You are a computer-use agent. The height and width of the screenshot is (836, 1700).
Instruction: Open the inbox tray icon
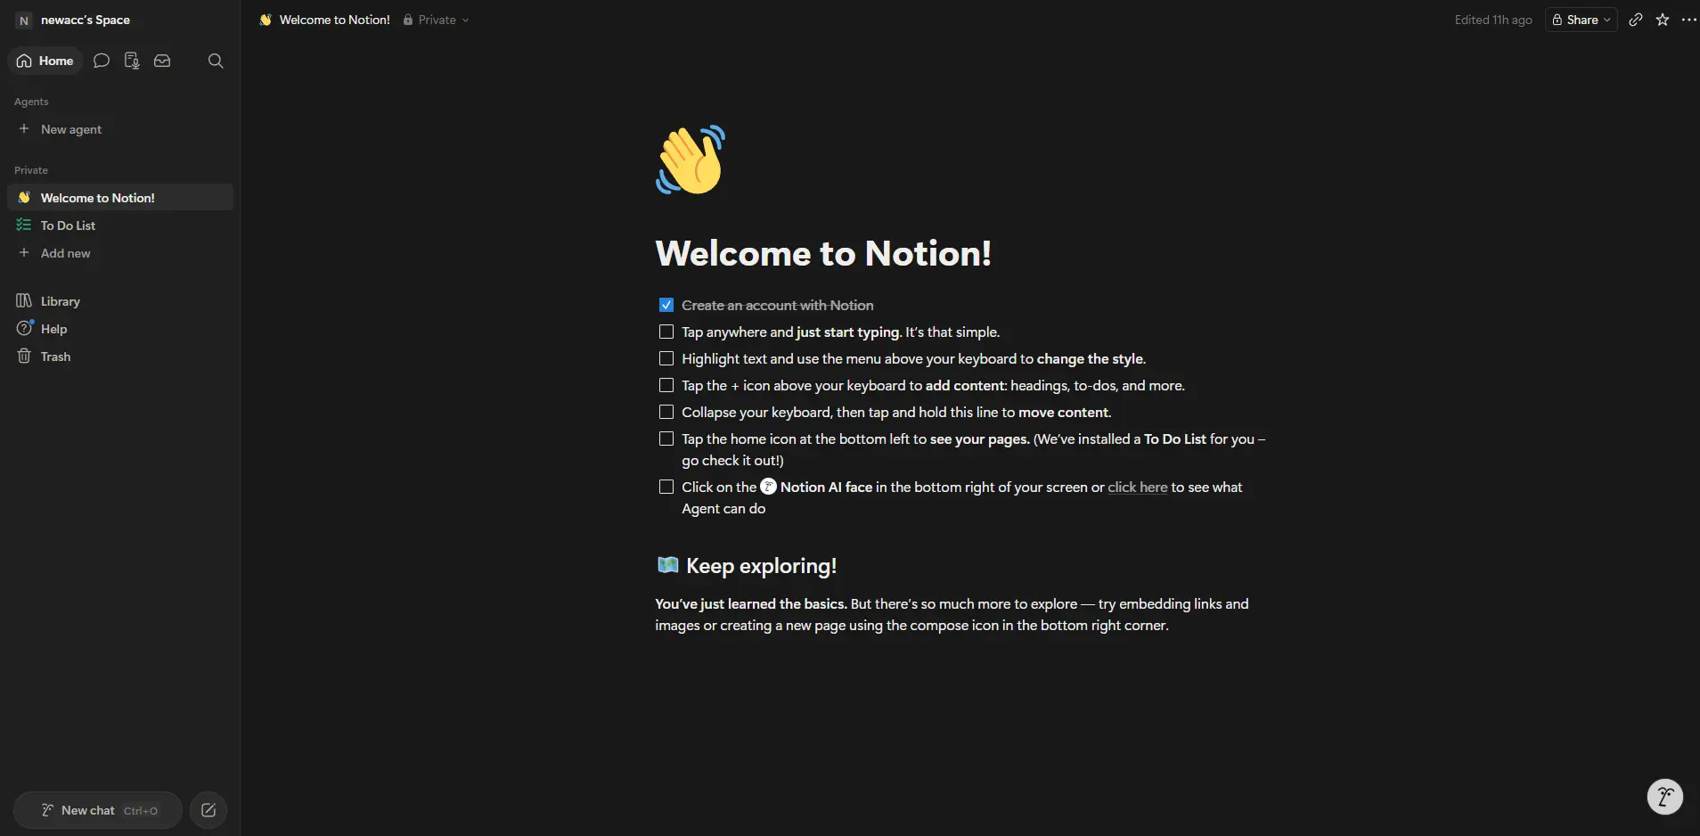click(162, 61)
